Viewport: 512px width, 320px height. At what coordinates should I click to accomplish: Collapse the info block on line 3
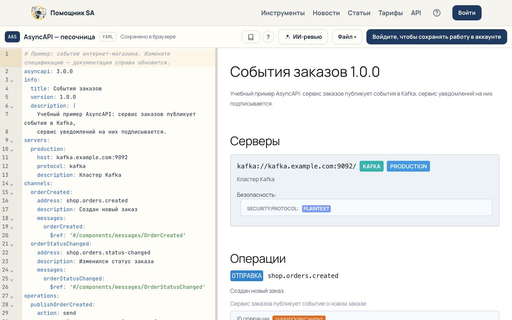coord(12,80)
